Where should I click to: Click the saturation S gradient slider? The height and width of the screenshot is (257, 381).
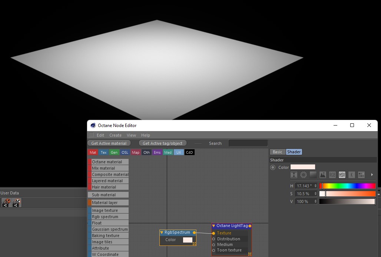pos(348,194)
